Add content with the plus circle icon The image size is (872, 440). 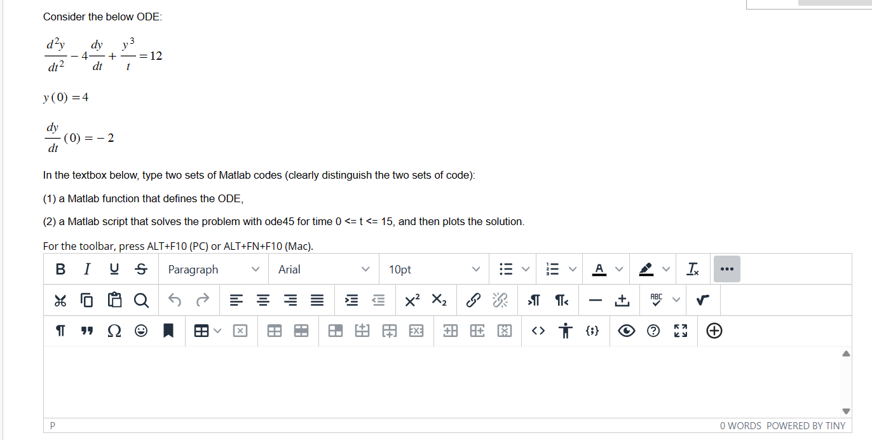pyautogui.click(x=714, y=331)
